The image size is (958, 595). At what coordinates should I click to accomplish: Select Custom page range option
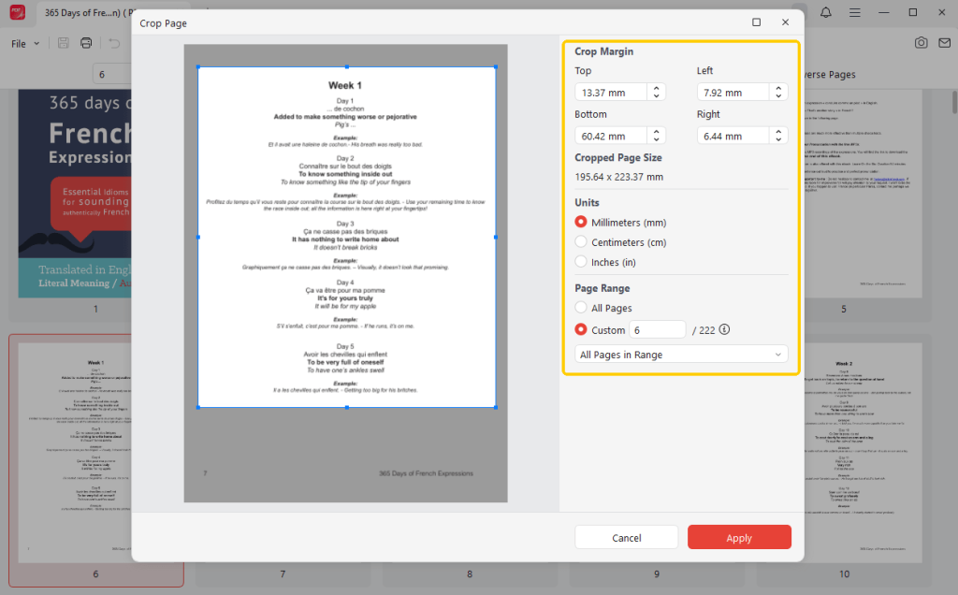[x=581, y=329]
